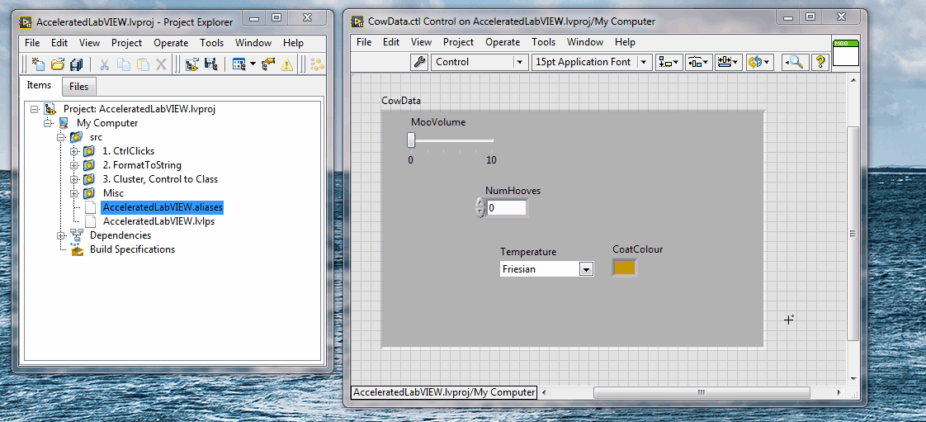This screenshot has height=422, width=926.
Task: Expand the Dependencies node
Action: pyautogui.click(x=61, y=235)
